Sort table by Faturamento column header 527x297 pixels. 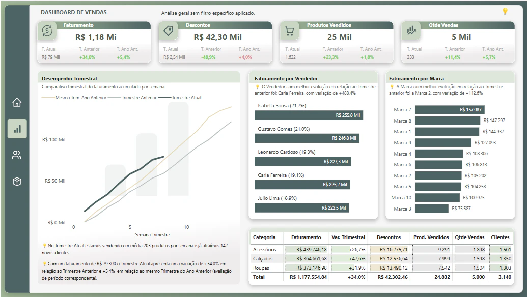click(306, 237)
